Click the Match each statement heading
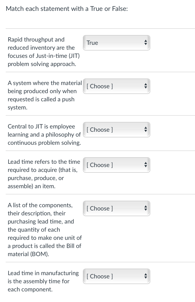Viewport: 195px width, 302px height. 66,8
